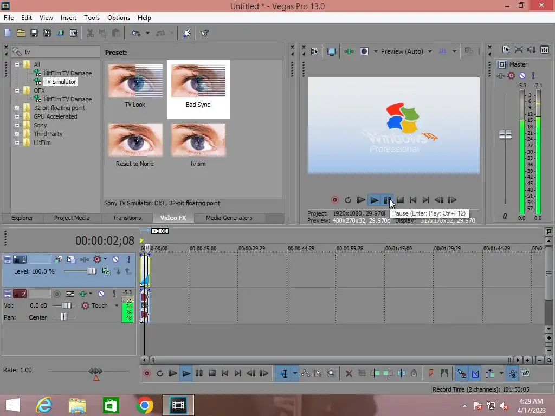Expand the HitFilm folder

point(17,142)
